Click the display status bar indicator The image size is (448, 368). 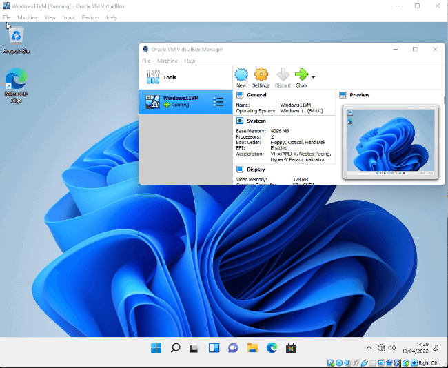[x=381, y=363]
